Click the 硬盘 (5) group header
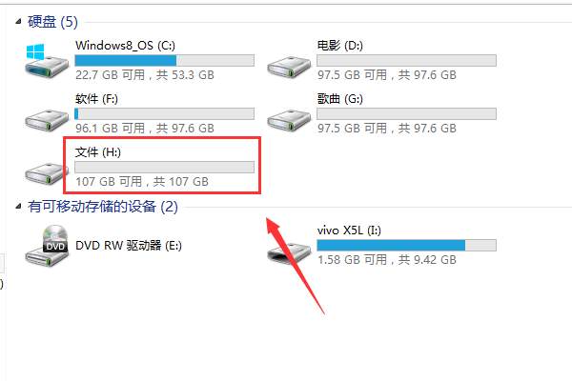572x381 pixels. click(52, 22)
